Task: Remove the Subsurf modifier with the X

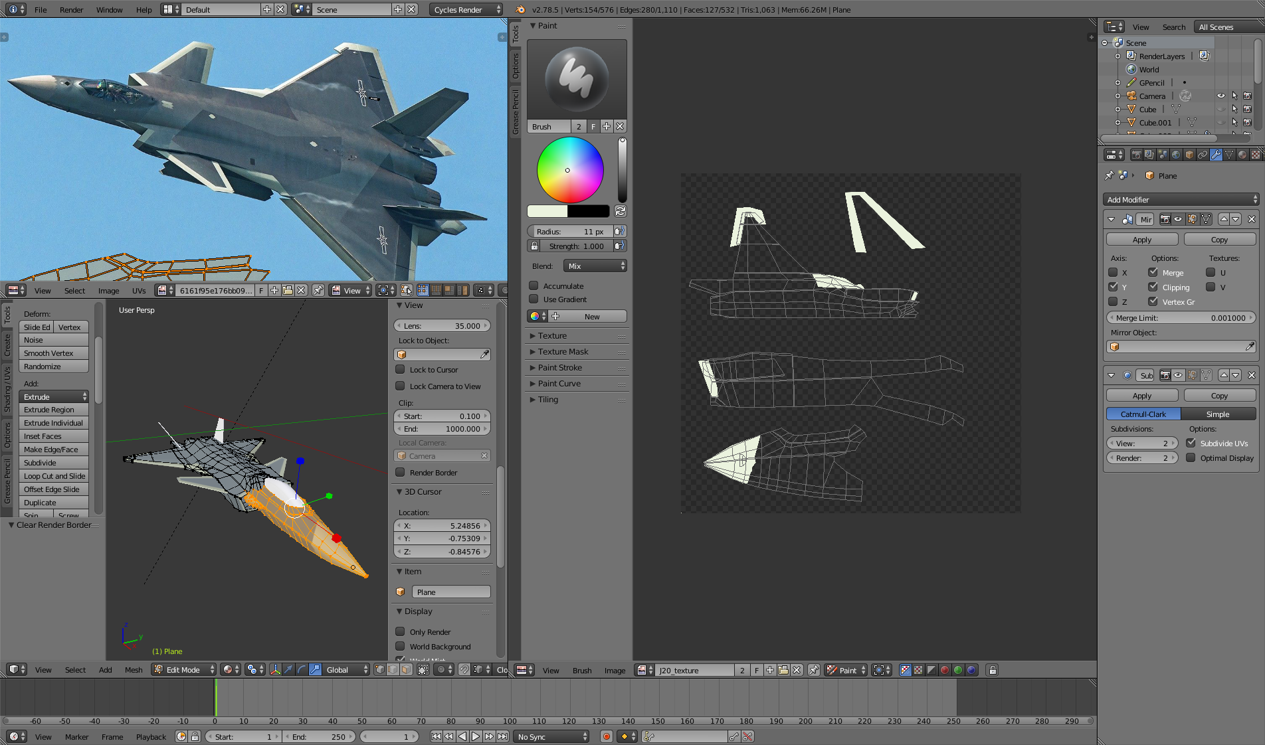Action: pyautogui.click(x=1252, y=375)
